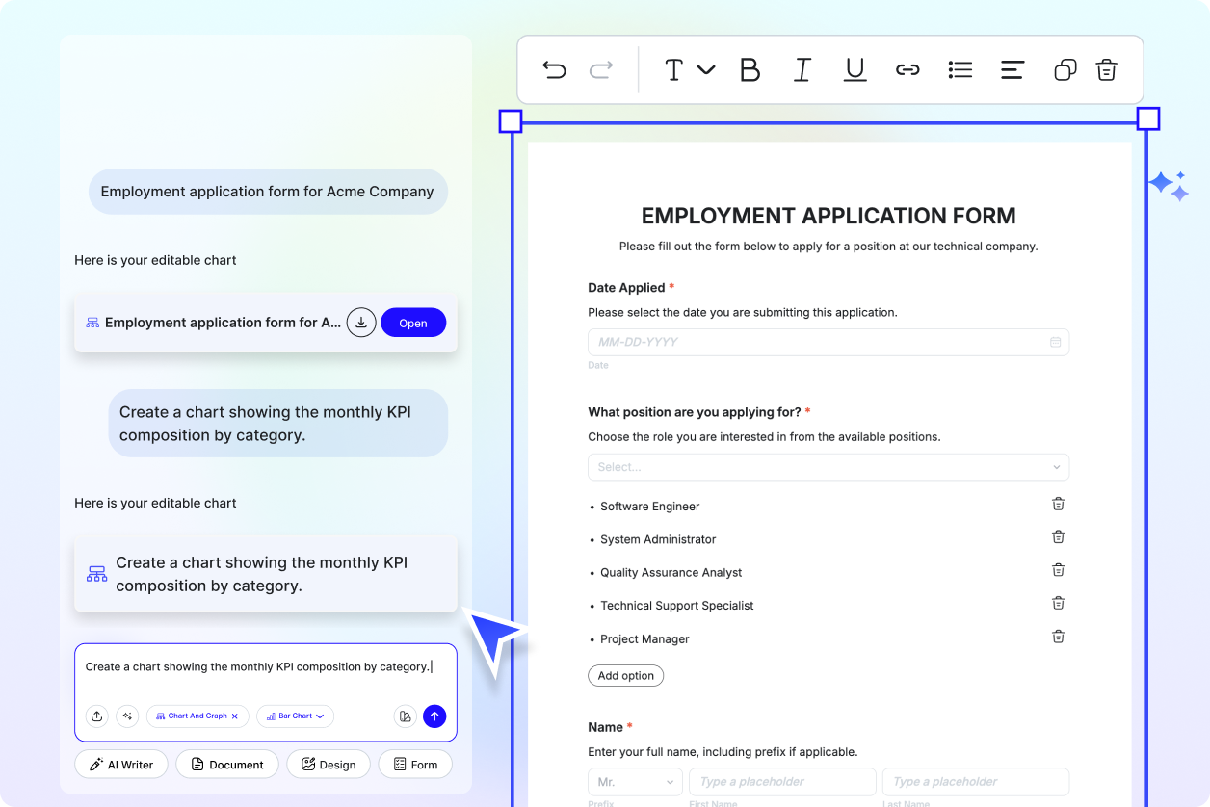Click the EMPLOYMENT APPLICATION FORM title

coord(829,216)
